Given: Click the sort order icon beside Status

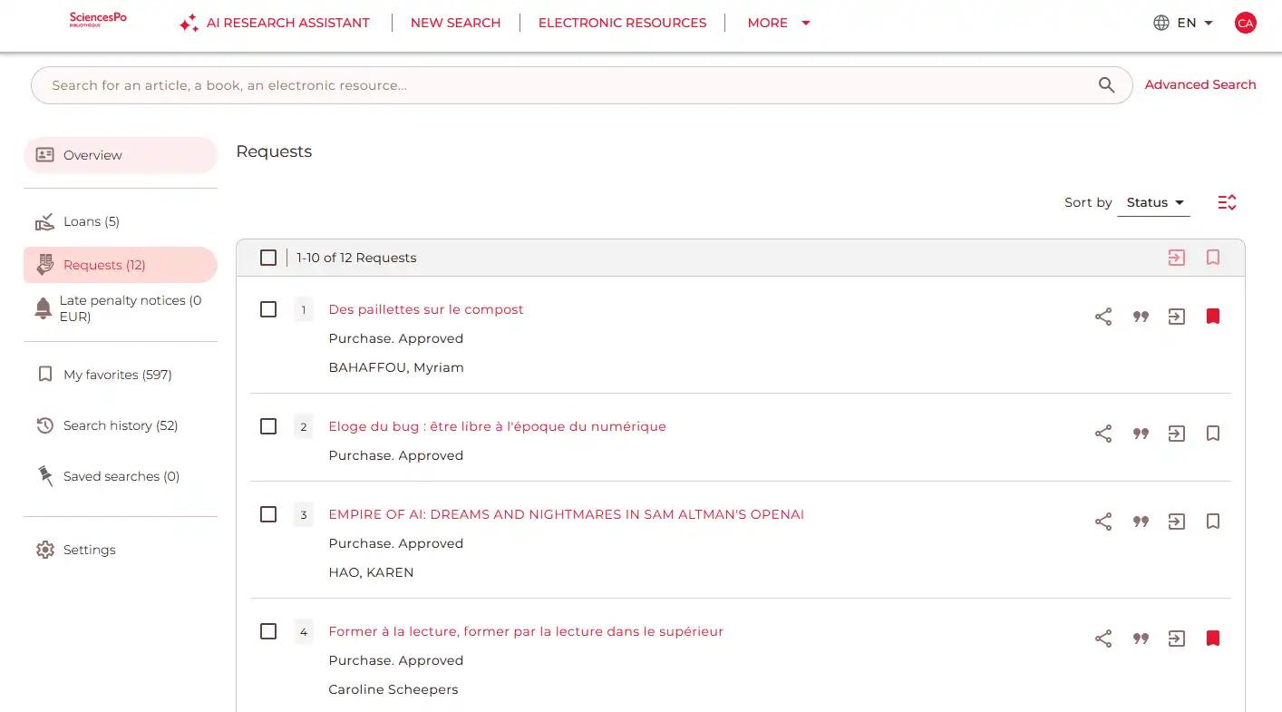Looking at the screenshot, I should coord(1227,202).
